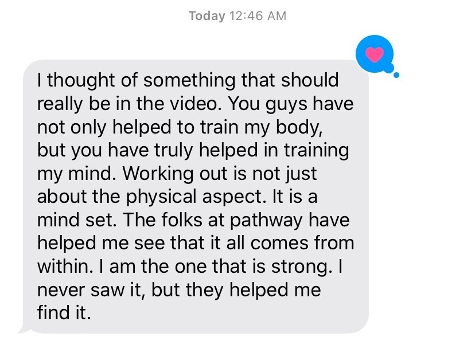475x337 pixels.
Task: Click the bold word "Today" in the timestamp
Action: (207, 15)
